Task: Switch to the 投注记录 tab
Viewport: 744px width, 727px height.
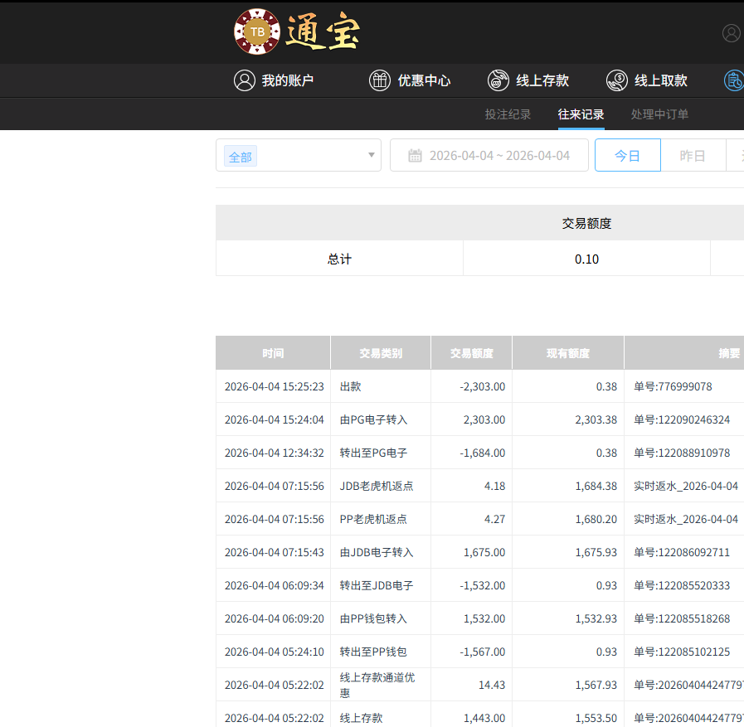Action: point(508,114)
